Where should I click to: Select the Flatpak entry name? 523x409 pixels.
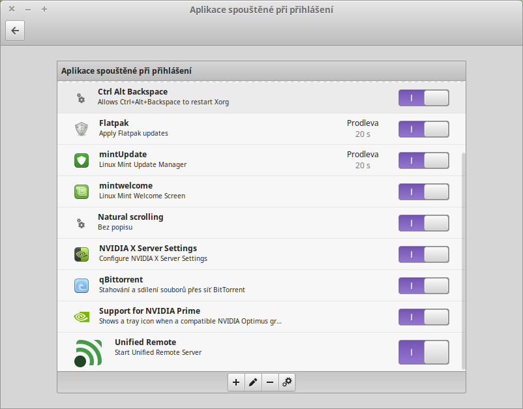coord(113,123)
